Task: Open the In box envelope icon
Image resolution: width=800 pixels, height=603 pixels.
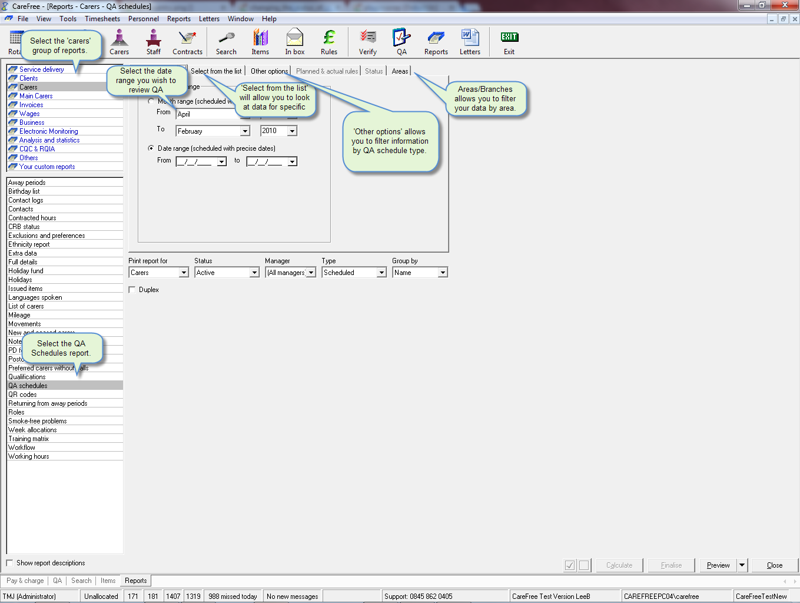Action: (294, 42)
